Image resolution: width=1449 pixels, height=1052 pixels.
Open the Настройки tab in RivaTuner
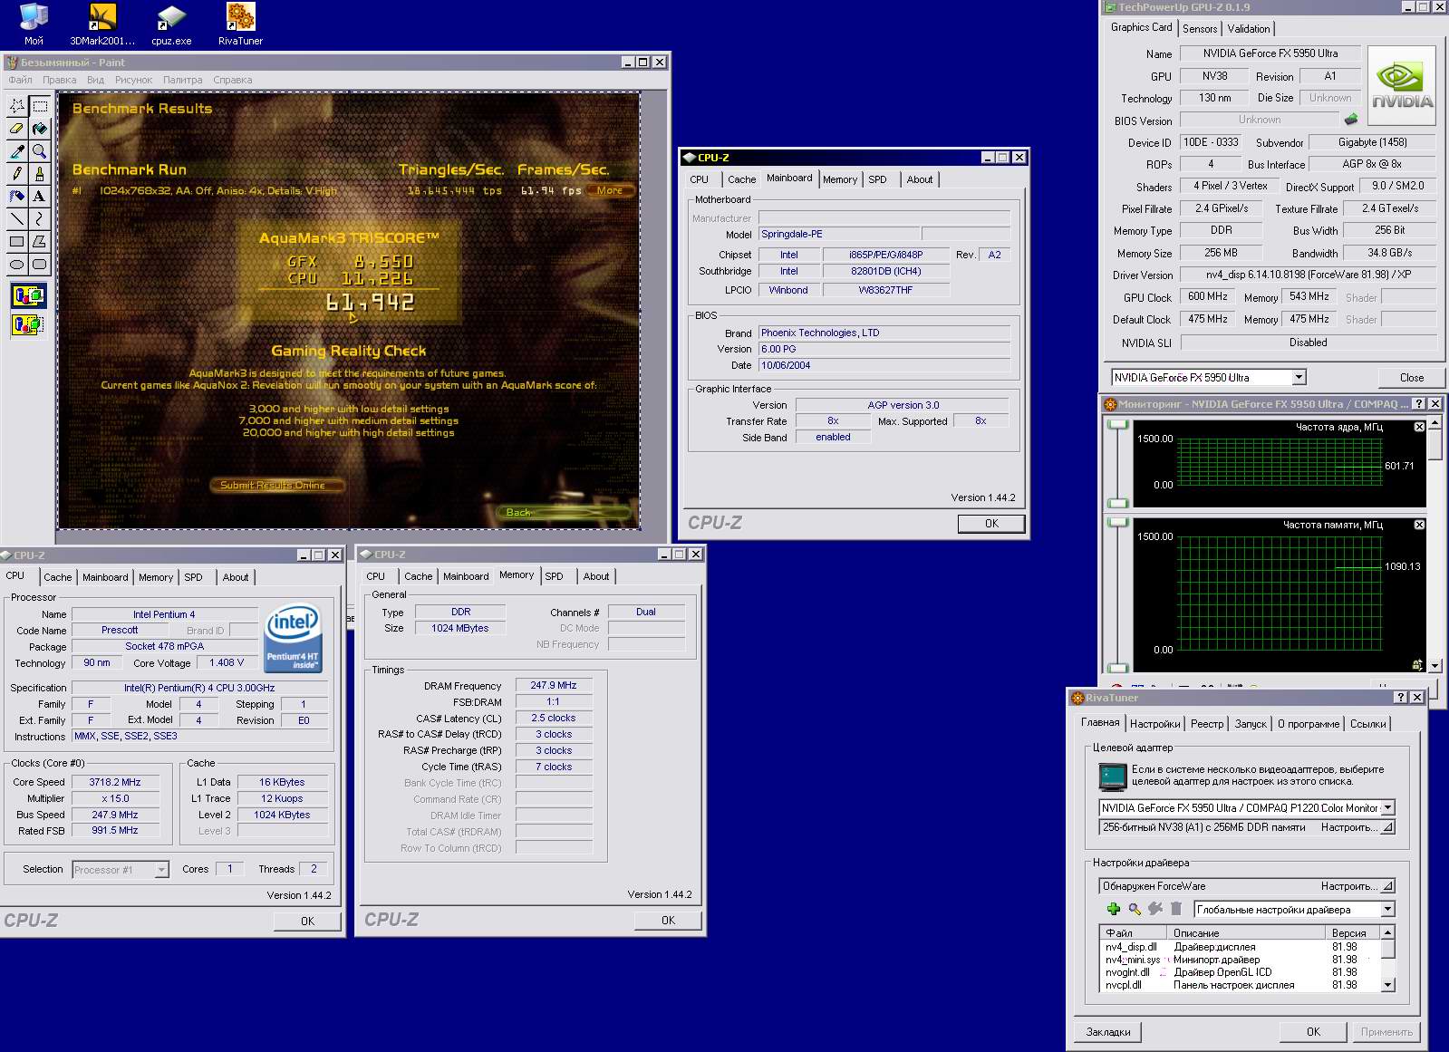point(1154,724)
